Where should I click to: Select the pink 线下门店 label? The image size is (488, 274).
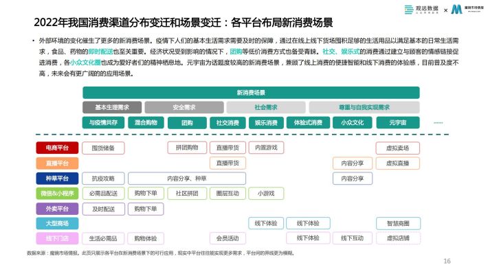[57, 238]
